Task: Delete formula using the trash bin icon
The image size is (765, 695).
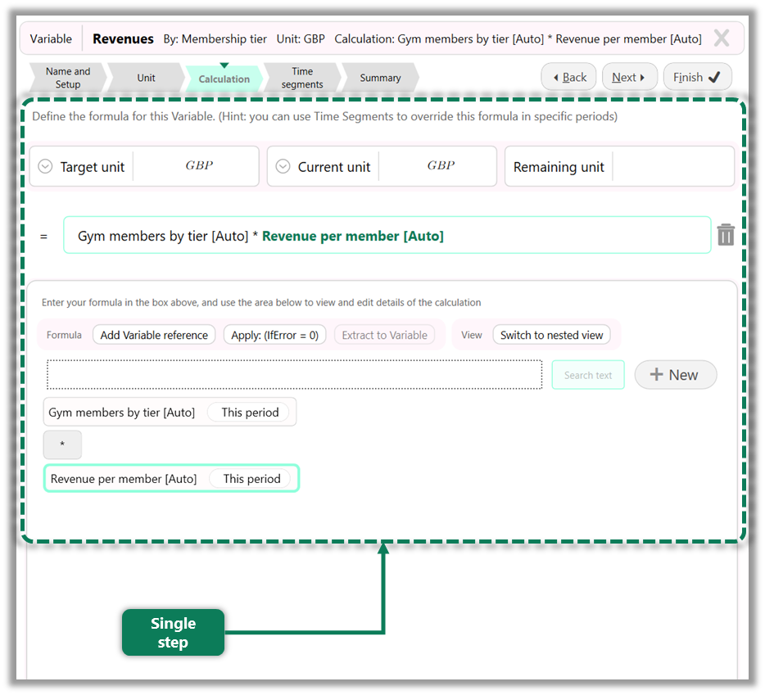Action: (725, 235)
